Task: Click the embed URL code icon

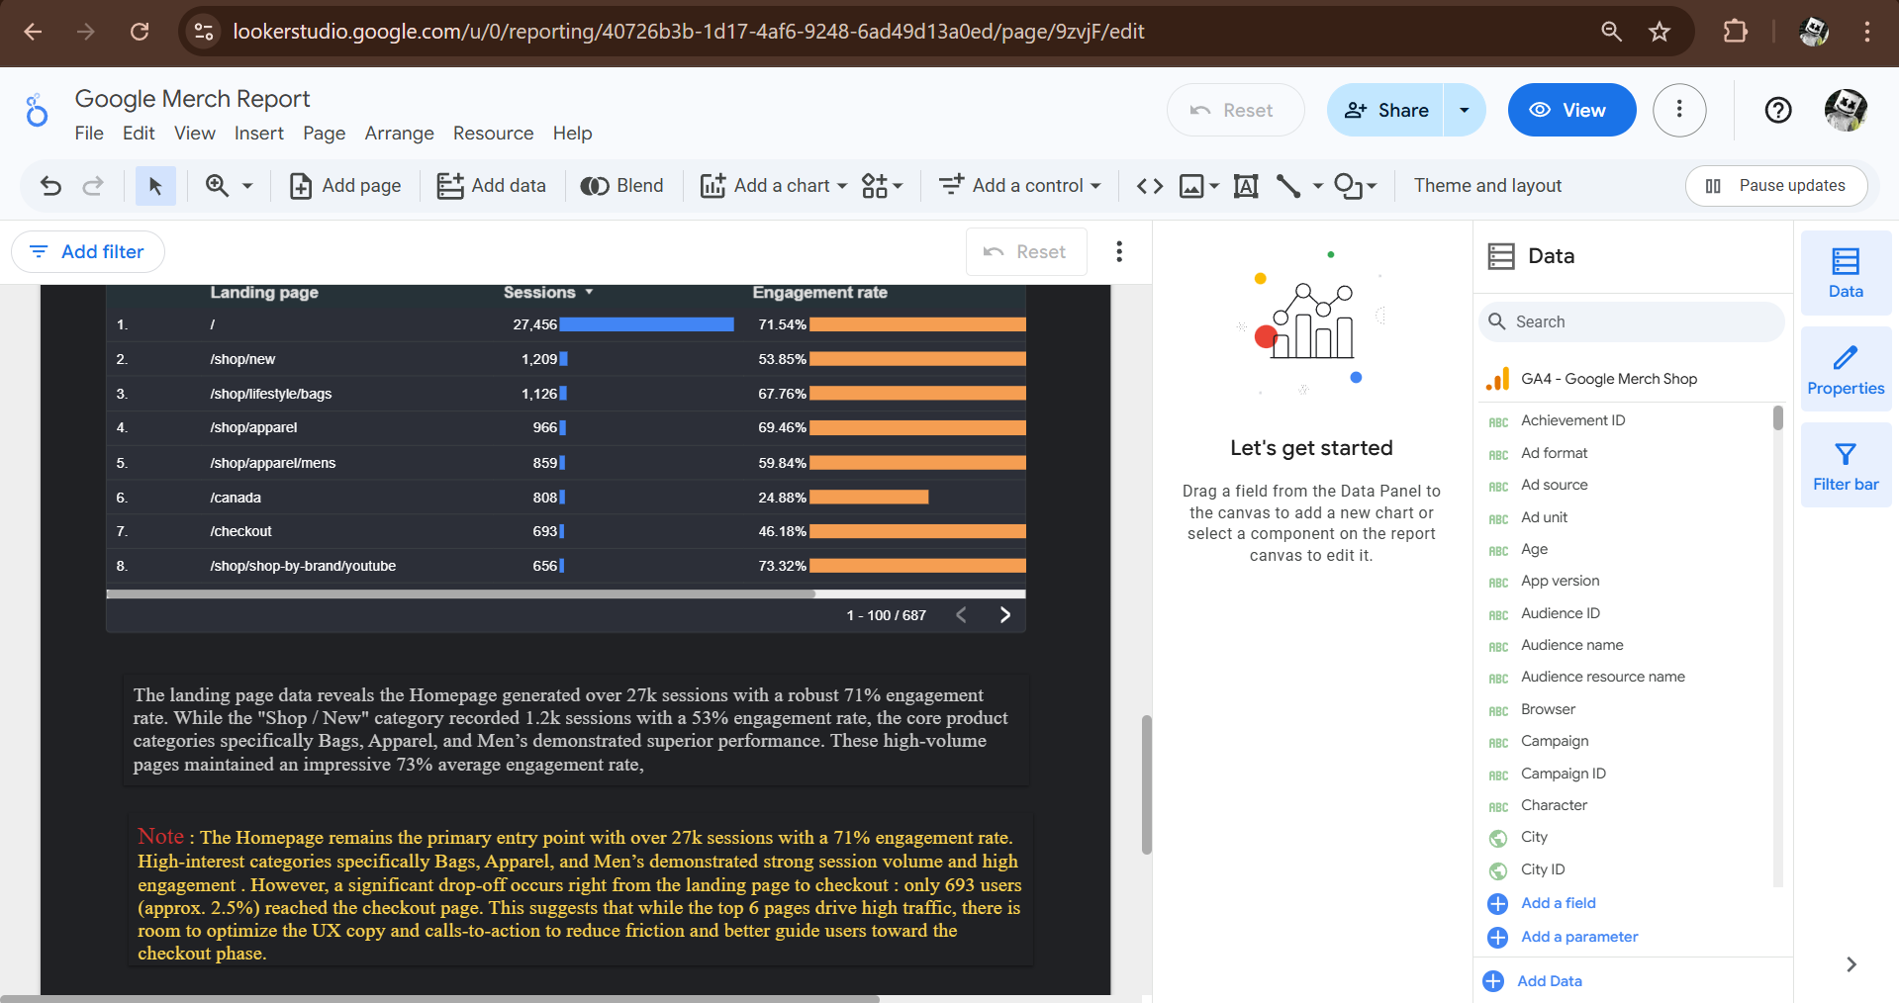Action: pos(1149,186)
